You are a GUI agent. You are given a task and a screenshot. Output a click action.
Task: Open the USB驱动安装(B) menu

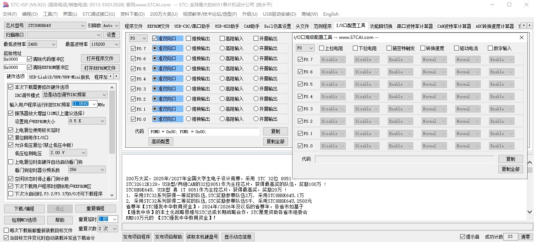(279, 14)
